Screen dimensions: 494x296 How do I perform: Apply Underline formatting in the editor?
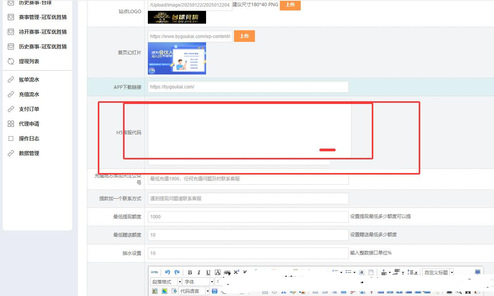(208, 272)
